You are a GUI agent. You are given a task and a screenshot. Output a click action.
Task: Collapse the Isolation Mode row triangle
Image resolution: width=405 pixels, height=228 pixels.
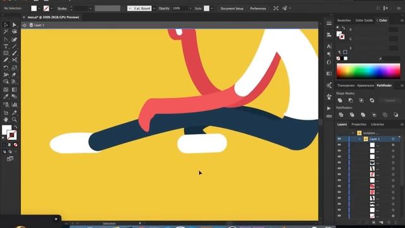click(353, 133)
